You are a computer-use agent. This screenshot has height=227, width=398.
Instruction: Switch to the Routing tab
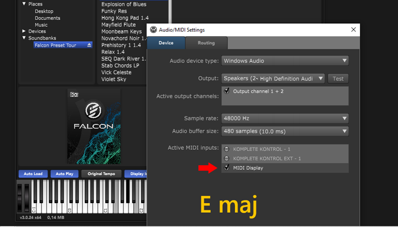(206, 43)
